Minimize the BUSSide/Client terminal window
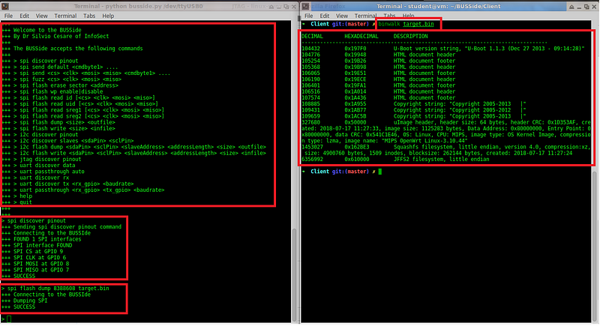 click(579, 7)
